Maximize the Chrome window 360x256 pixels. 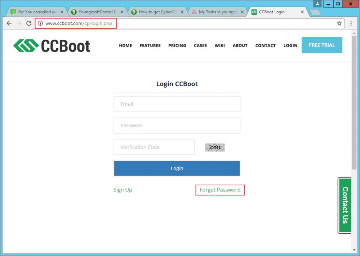tap(338, 4)
